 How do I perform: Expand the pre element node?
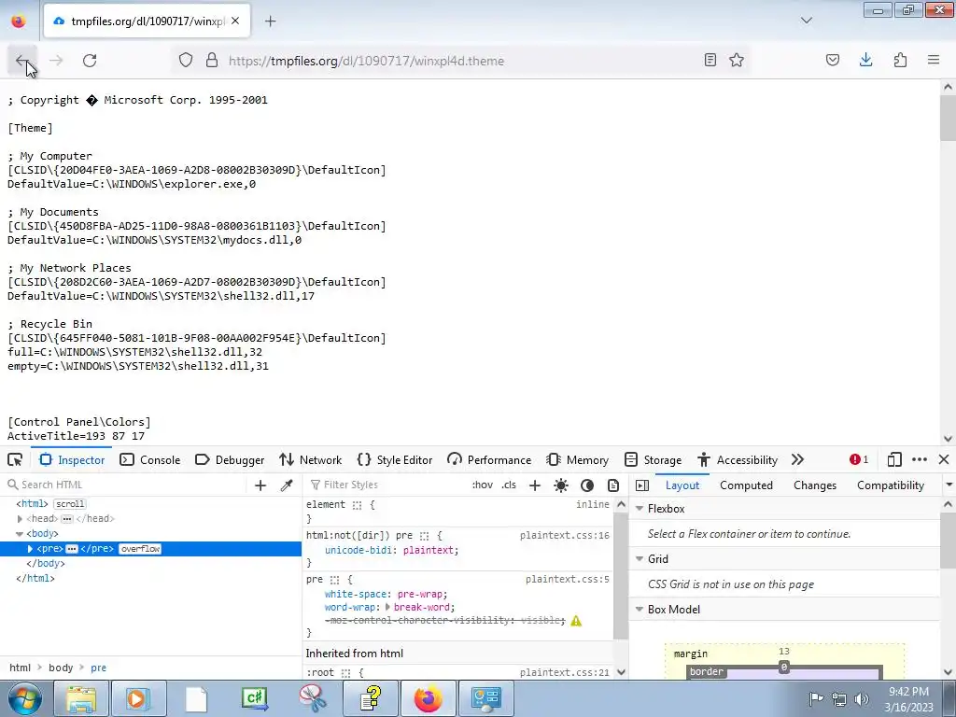(30, 549)
